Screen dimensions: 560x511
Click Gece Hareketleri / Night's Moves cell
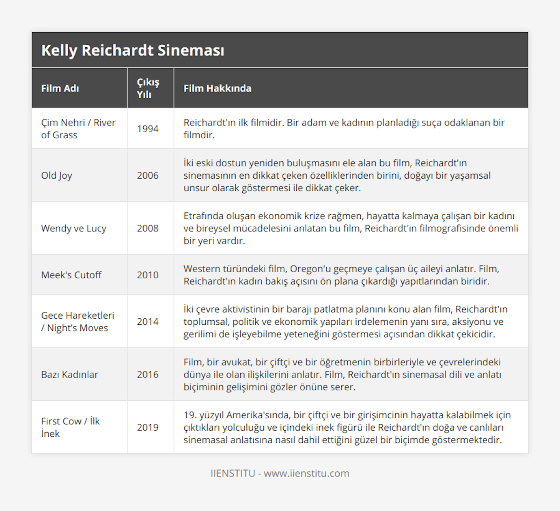click(x=77, y=322)
